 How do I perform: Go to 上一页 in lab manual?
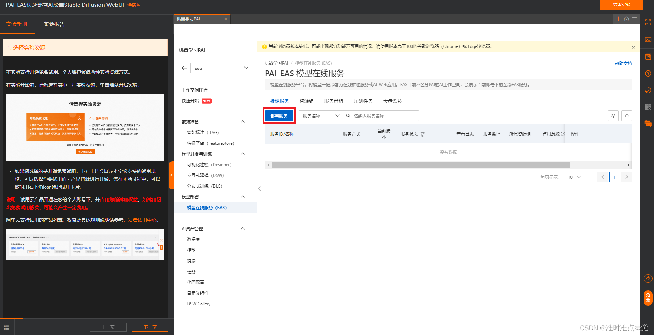click(x=108, y=327)
